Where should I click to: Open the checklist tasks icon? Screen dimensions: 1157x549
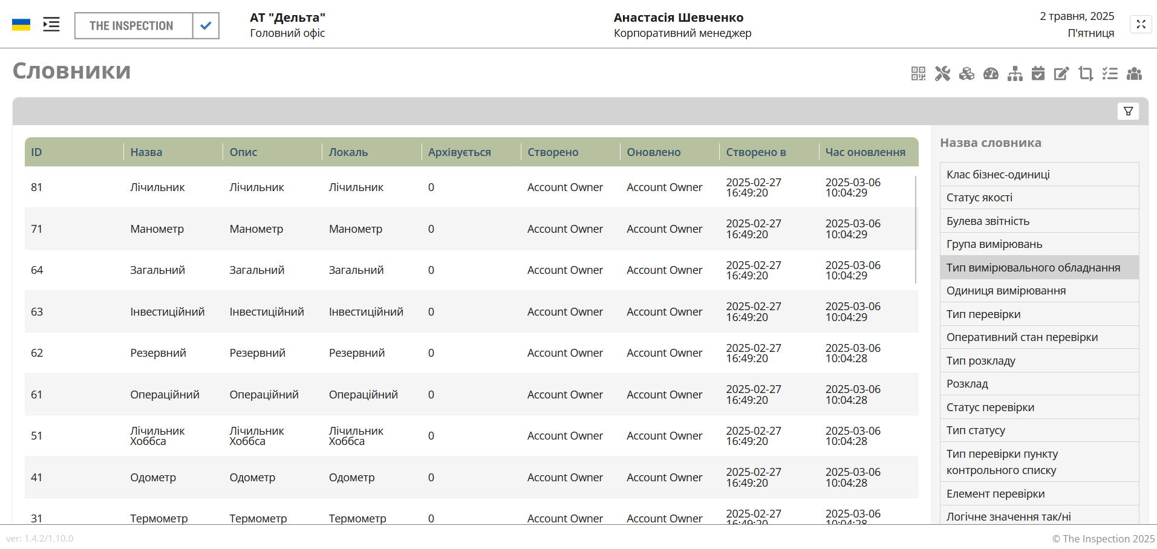(x=1110, y=74)
